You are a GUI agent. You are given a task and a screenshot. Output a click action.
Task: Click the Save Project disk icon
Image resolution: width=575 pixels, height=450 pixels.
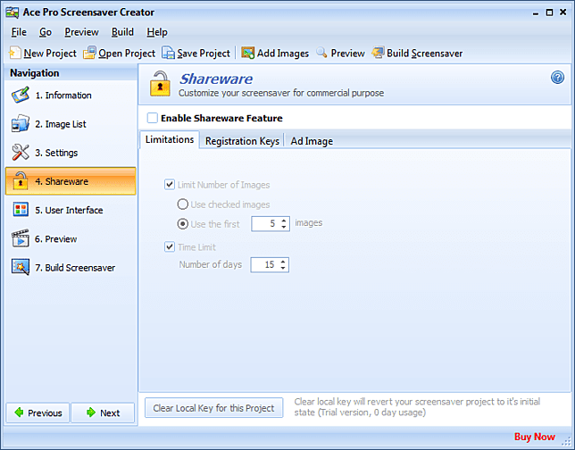point(169,53)
